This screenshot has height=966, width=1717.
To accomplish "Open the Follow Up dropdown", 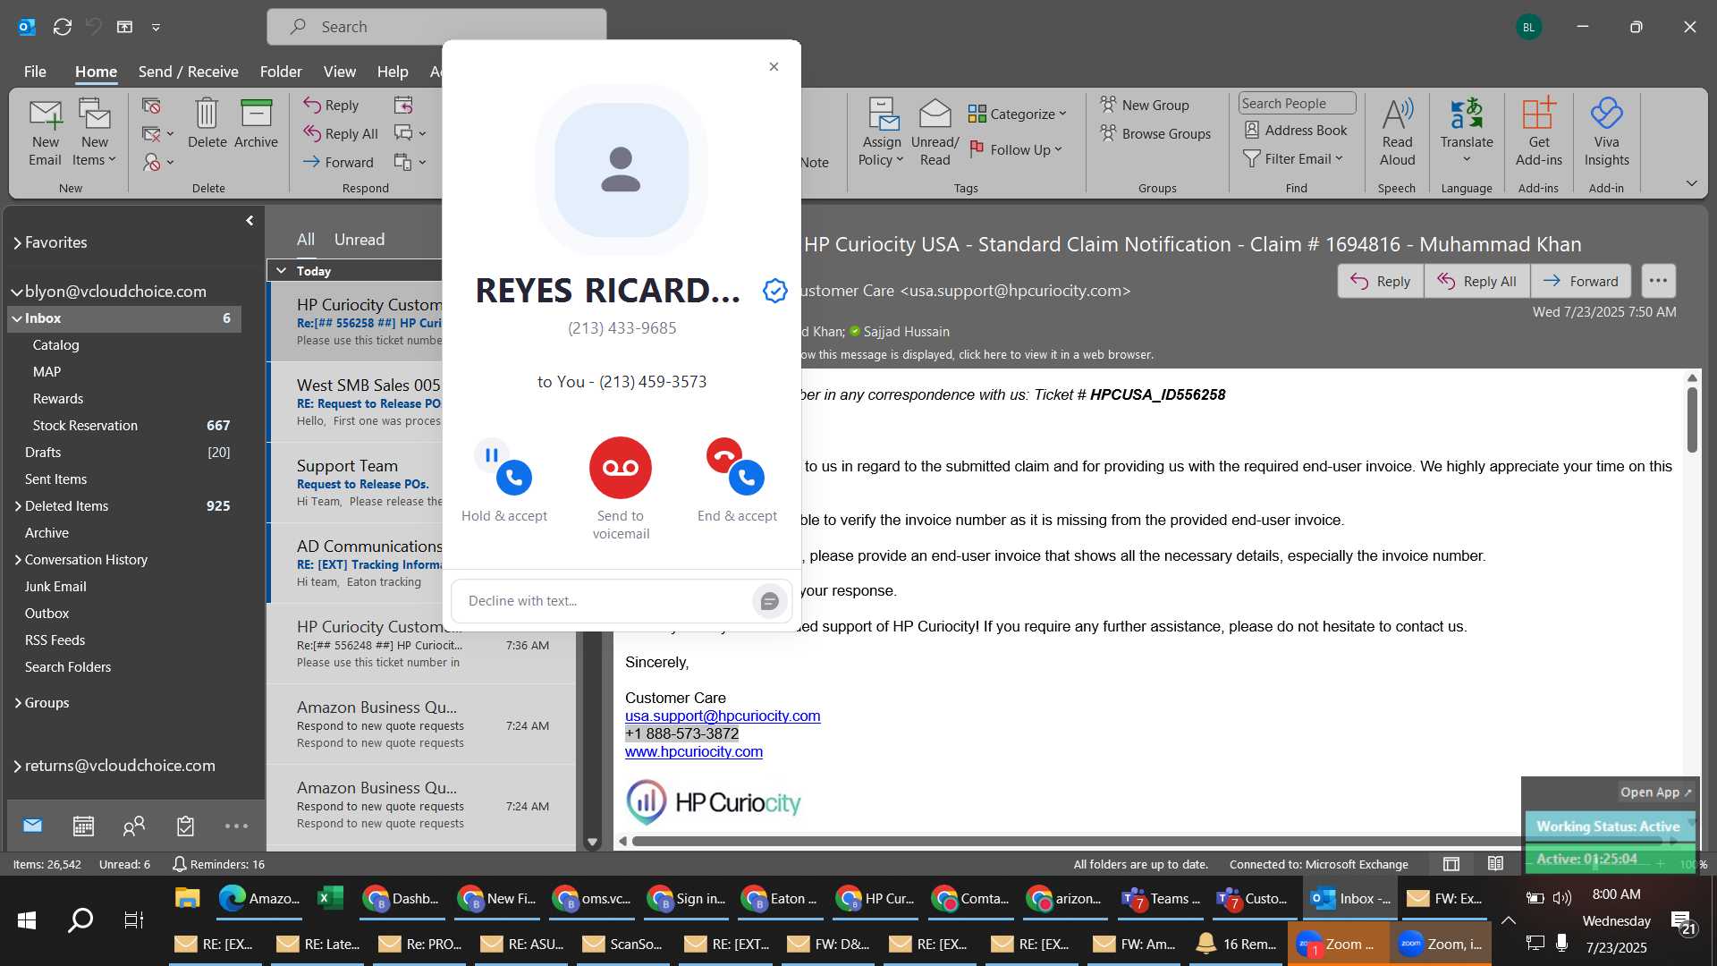I will [x=1016, y=149].
